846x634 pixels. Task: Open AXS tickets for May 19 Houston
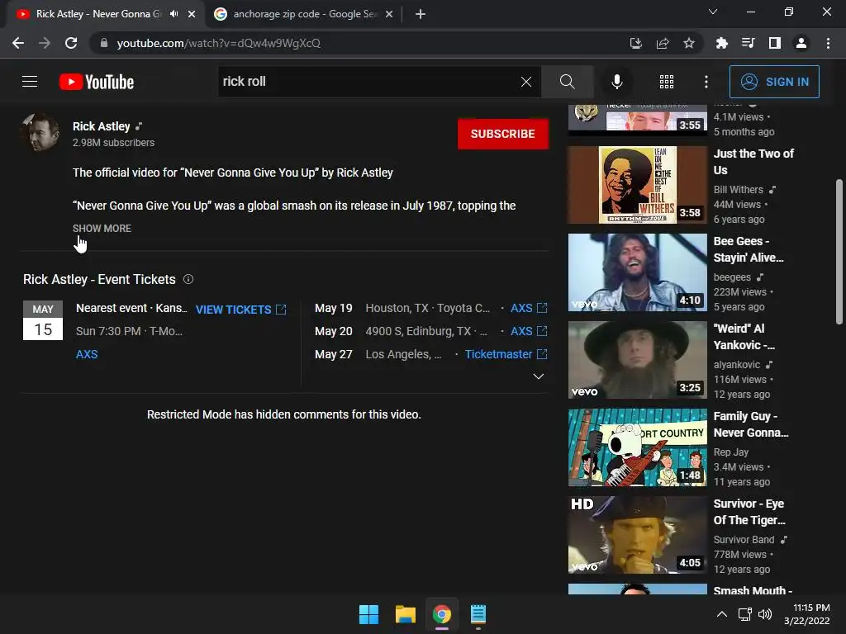click(x=529, y=308)
